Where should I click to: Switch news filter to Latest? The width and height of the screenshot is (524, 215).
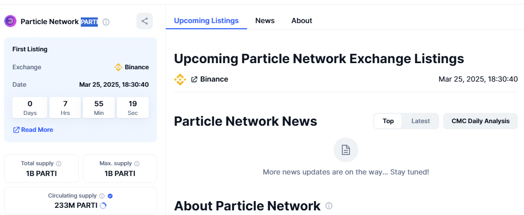click(421, 121)
